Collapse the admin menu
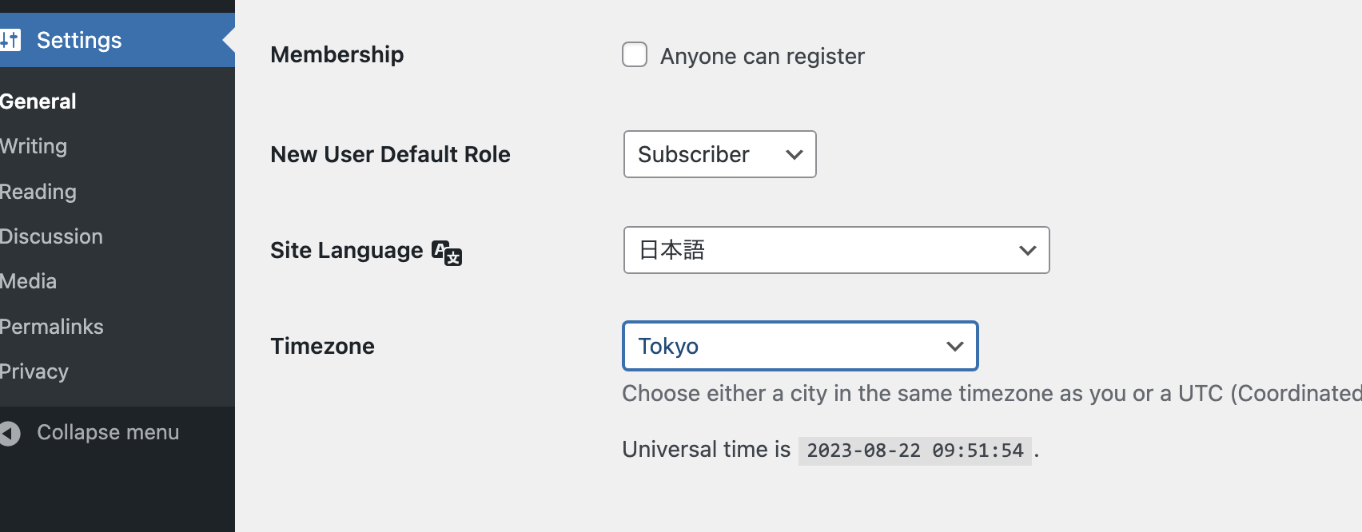This screenshot has height=532, width=1362. [x=107, y=432]
